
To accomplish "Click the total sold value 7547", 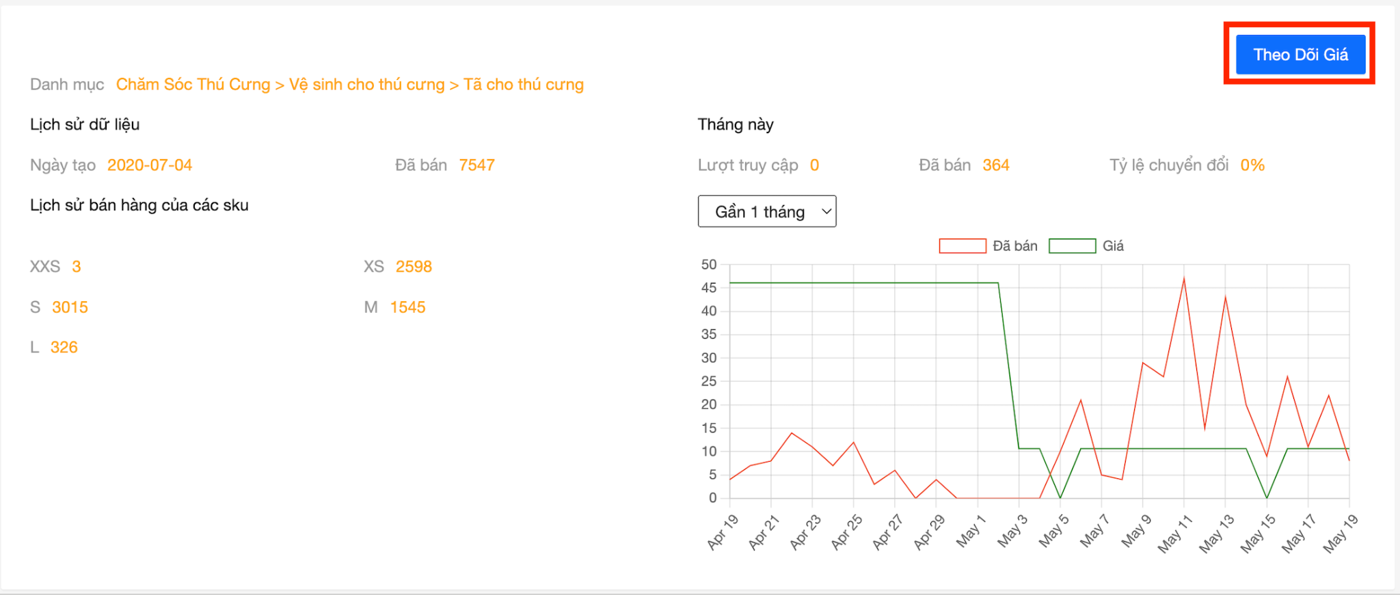I will [476, 165].
